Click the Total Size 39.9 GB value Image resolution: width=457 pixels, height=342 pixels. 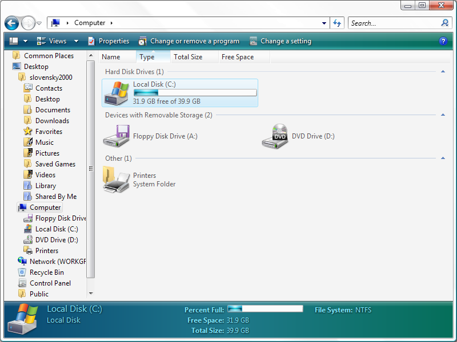pos(238,331)
